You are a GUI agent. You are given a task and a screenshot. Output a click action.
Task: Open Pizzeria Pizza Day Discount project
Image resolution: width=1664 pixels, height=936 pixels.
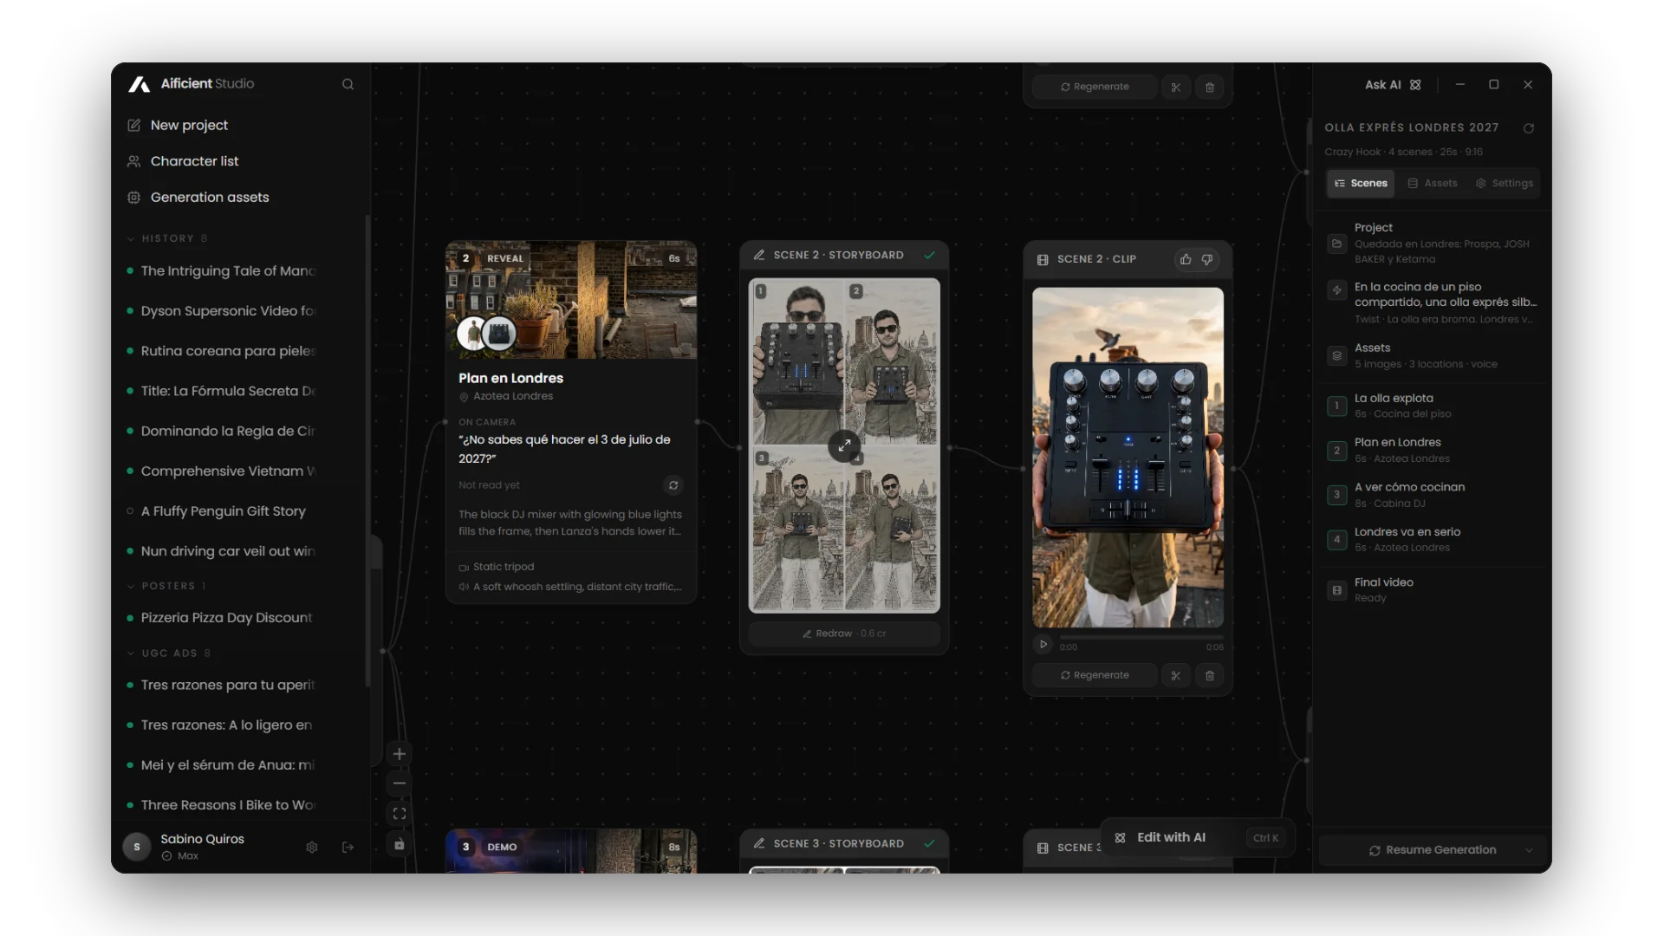click(227, 618)
